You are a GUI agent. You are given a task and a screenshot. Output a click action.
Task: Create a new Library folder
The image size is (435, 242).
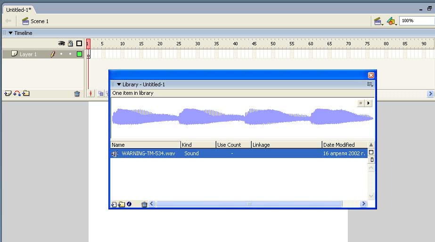(121, 204)
